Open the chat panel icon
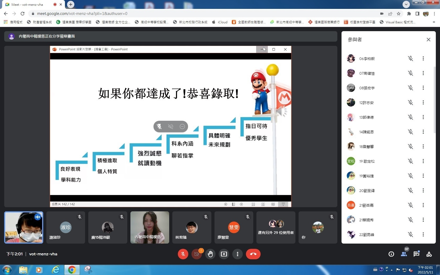This screenshot has width=440, height=275. (416, 254)
